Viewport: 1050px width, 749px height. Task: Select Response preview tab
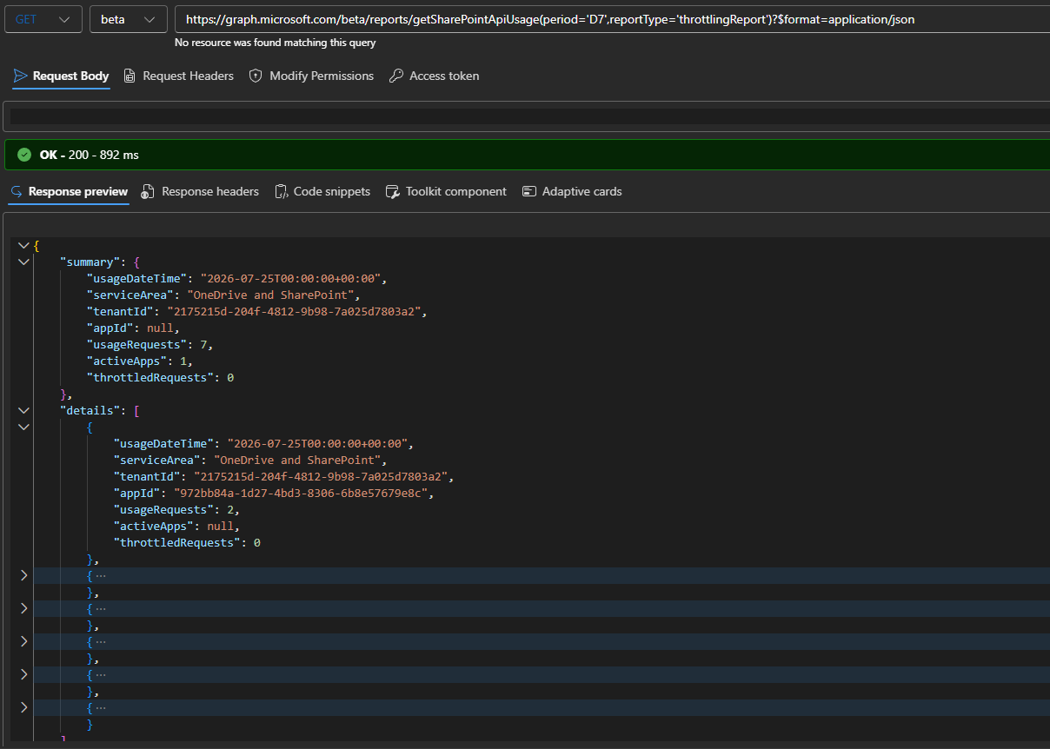coord(69,192)
